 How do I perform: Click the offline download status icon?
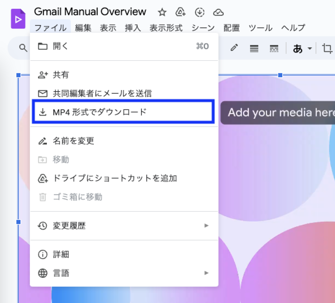point(200,12)
